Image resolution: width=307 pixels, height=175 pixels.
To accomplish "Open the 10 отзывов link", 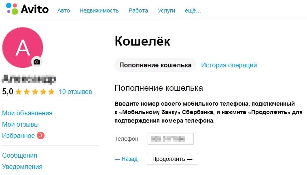I will (75, 92).
